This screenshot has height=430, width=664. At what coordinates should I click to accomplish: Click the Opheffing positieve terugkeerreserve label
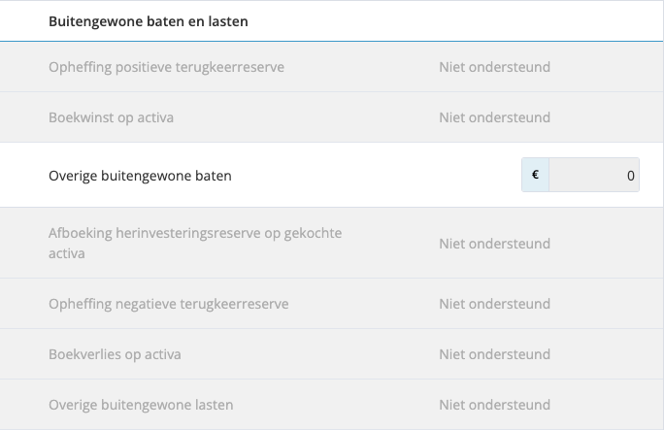pos(166,67)
